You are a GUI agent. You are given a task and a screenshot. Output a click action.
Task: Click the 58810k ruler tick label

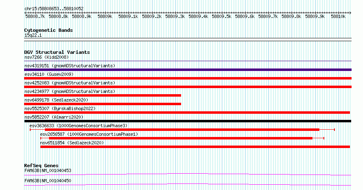tap(338, 16)
